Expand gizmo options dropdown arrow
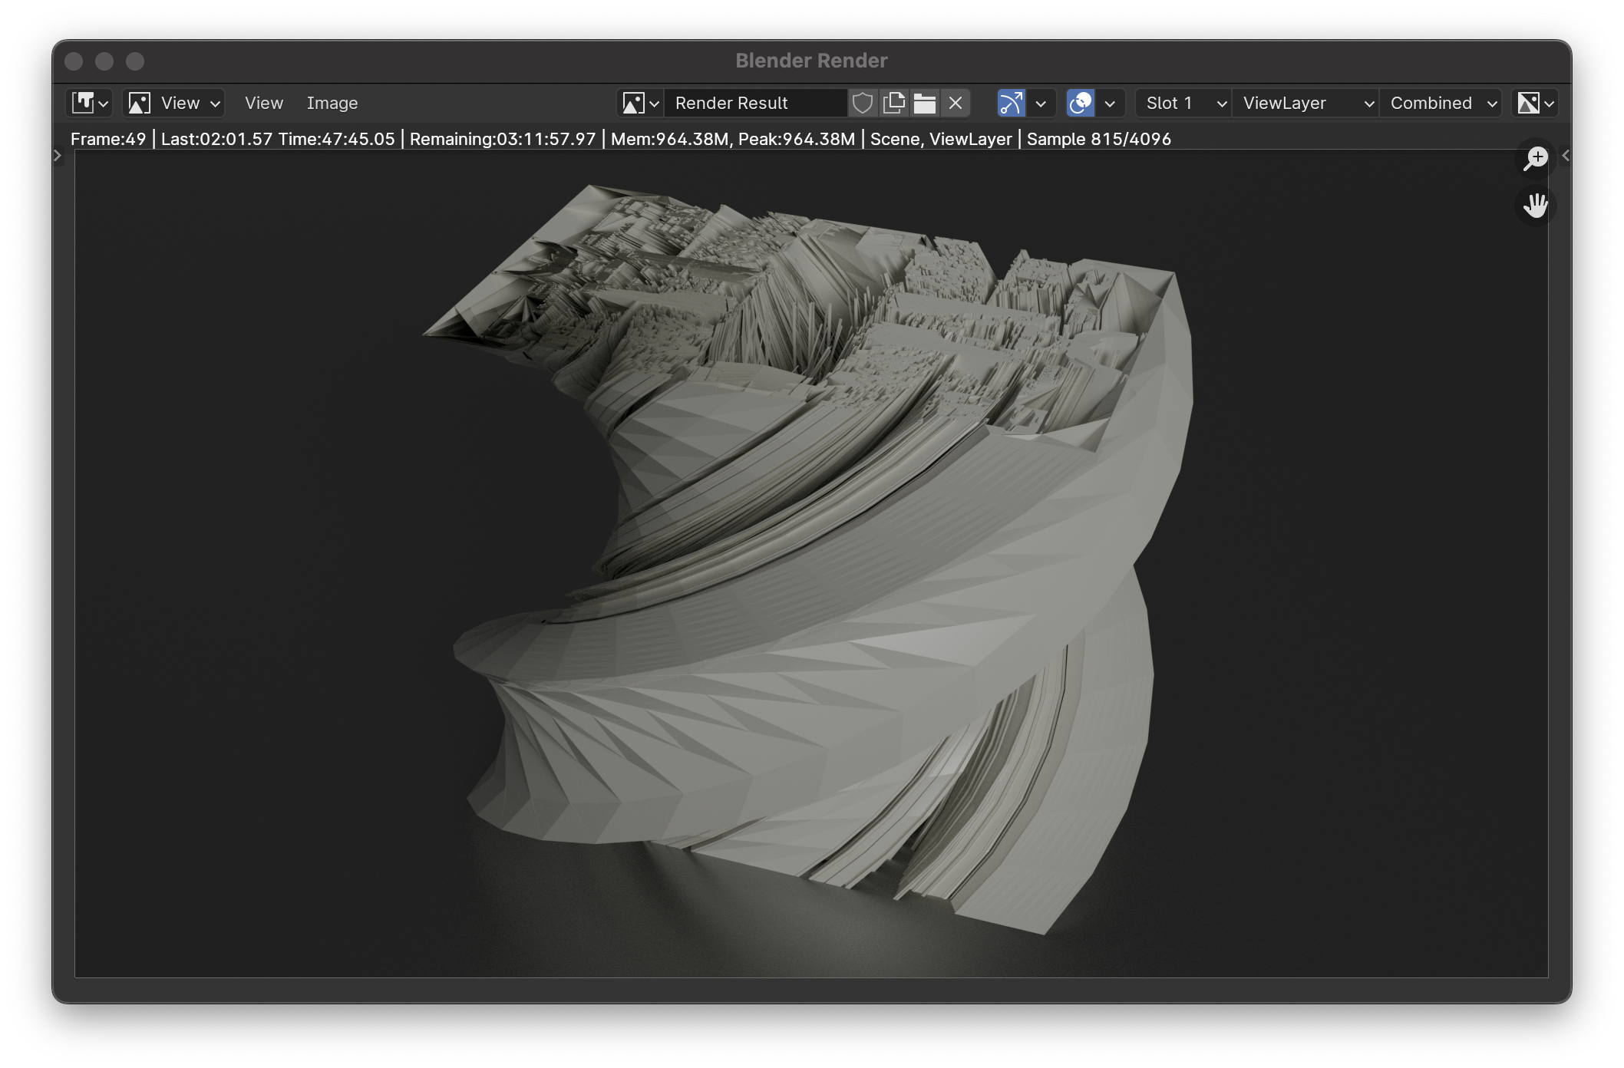The height and width of the screenshot is (1068, 1624). (x=1041, y=103)
